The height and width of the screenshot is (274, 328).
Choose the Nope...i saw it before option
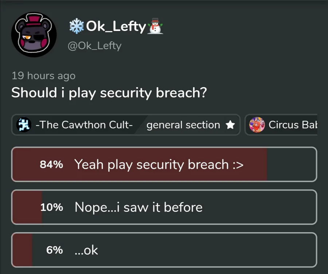138,207
